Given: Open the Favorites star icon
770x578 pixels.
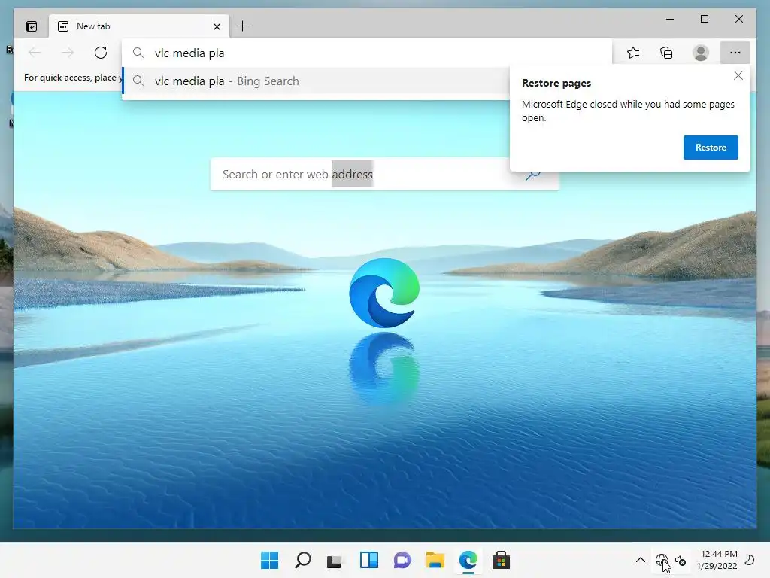Looking at the screenshot, I should point(633,53).
